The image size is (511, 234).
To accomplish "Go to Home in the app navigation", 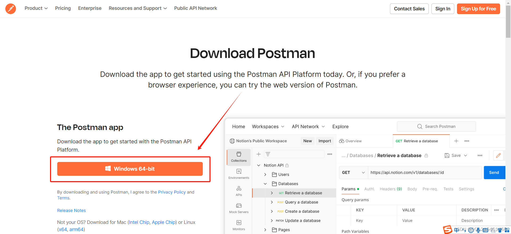I will coord(238,127).
